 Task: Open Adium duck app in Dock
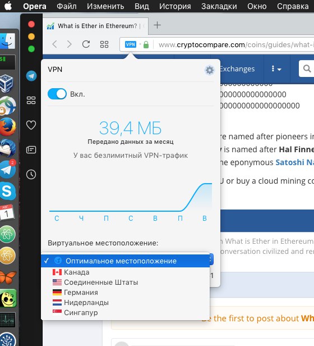coord(8,299)
